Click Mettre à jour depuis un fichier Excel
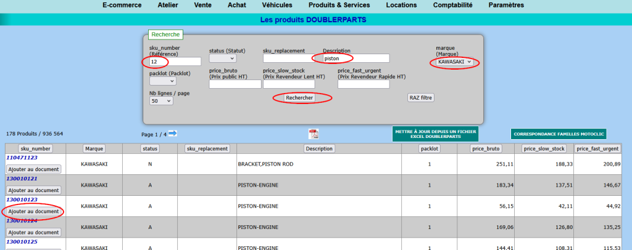 435,134
